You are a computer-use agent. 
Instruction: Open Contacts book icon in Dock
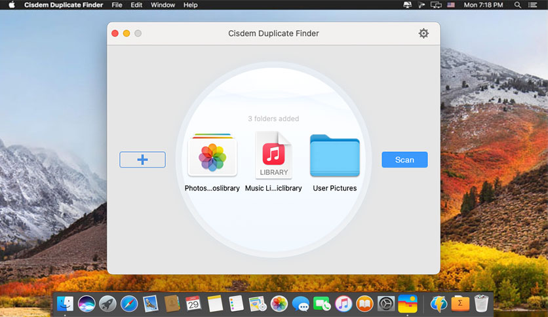(x=172, y=303)
